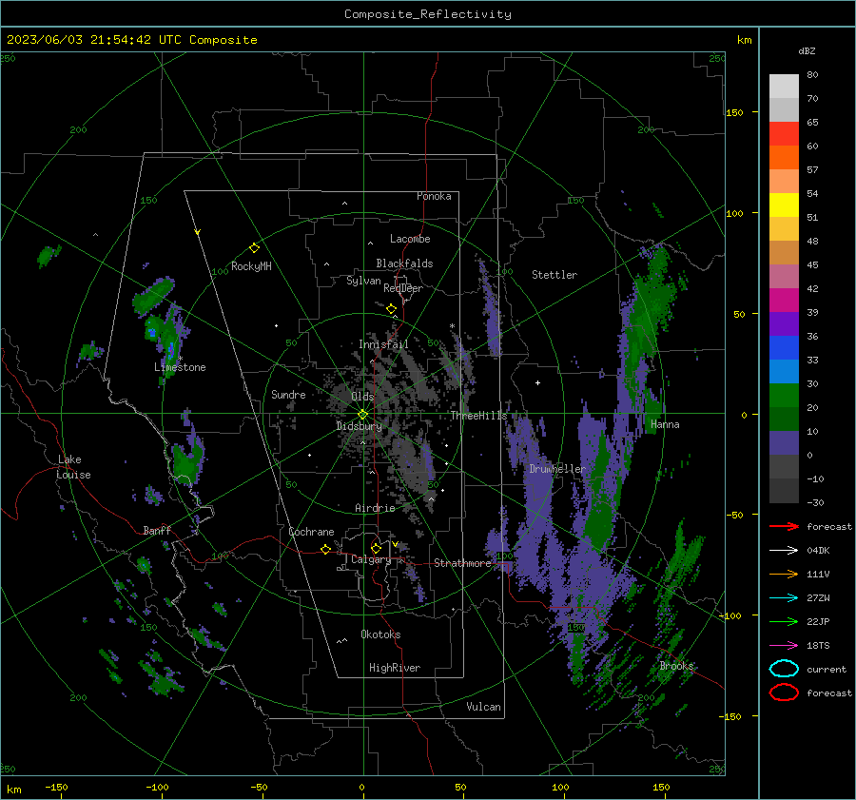Pick the bright green swatch between 30 and 20 dBZ
Image resolution: width=856 pixels, height=800 pixels.
click(784, 395)
